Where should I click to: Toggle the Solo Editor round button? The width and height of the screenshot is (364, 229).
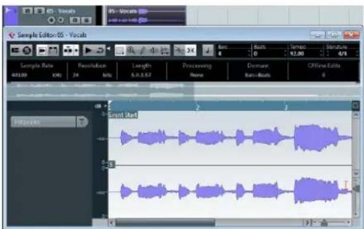(x=27, y=50)
